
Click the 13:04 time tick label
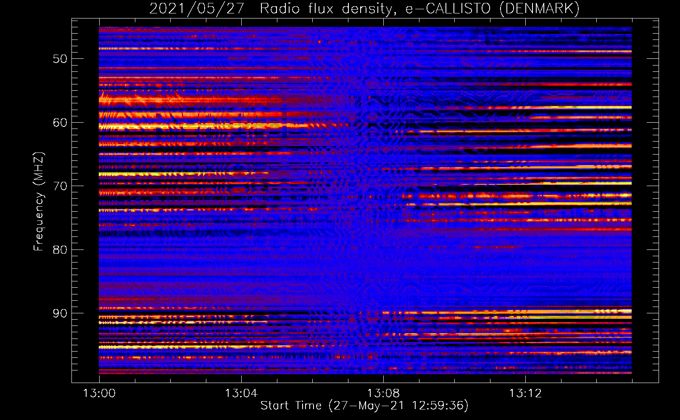click(x=241, y=394)
